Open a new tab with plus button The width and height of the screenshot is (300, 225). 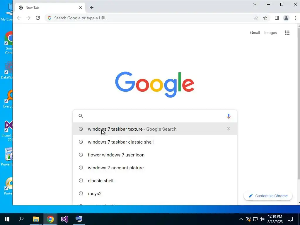tap(92, 8)
